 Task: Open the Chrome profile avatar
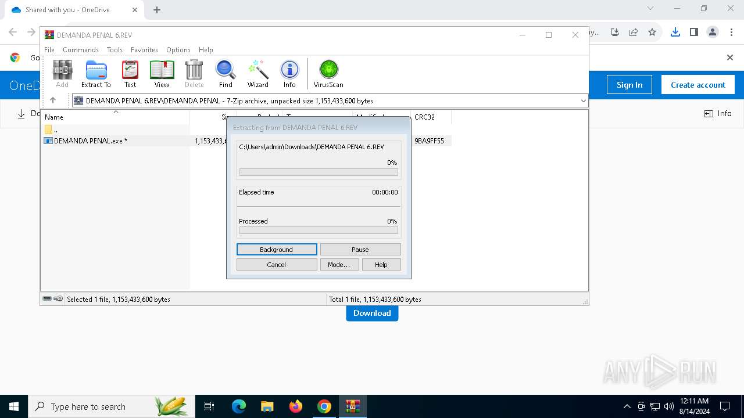coord(713,32)
